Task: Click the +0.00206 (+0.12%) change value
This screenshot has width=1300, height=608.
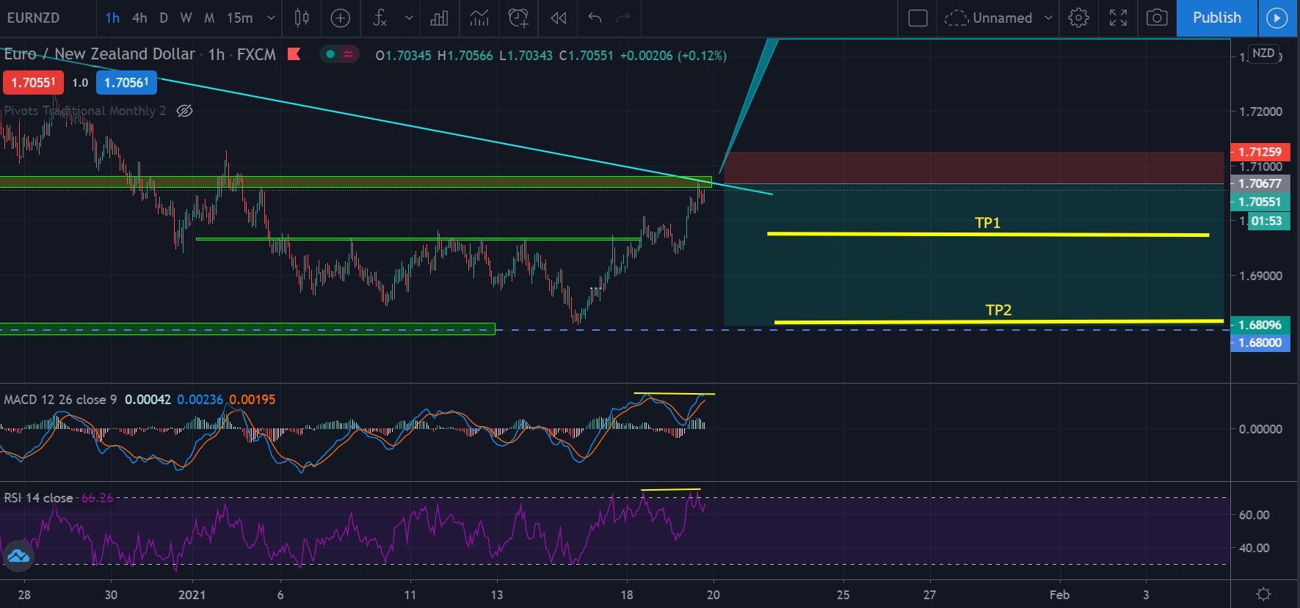Action: click(673, 56)
